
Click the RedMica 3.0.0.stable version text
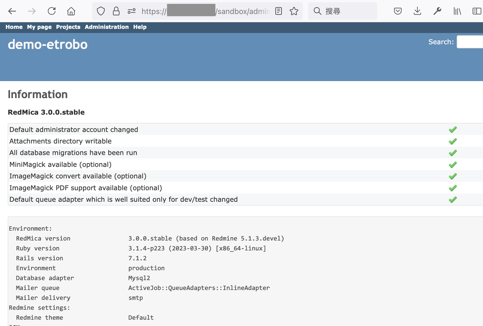coord(46,112)
